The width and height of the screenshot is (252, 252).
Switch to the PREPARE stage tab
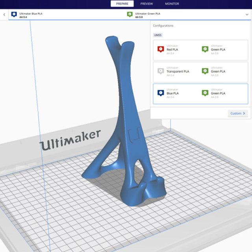(x=122, y=4)
